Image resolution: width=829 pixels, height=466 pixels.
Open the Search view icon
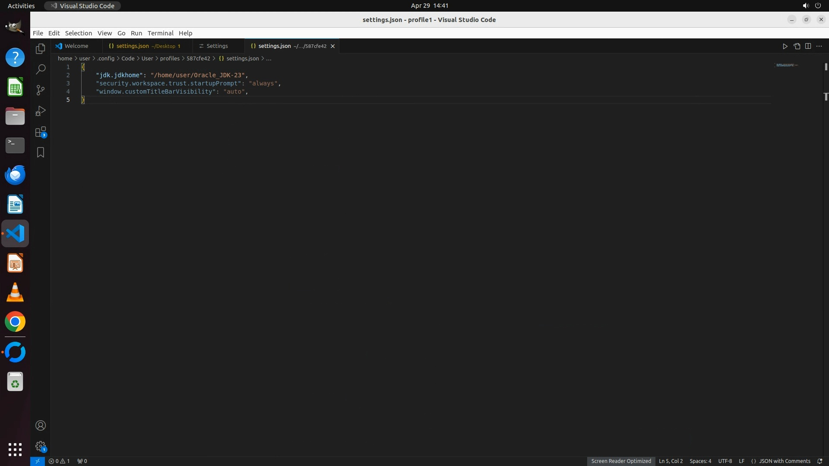click(41, 69)
